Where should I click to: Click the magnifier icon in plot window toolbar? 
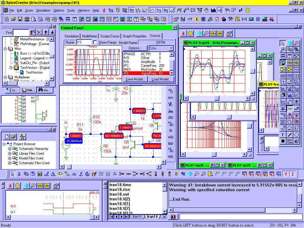(206, 33)
